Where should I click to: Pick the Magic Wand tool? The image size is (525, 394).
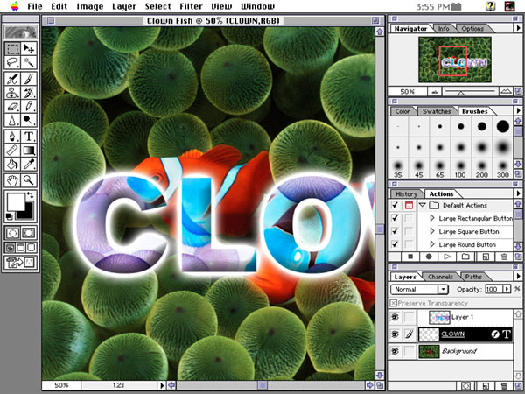coord(29,63)
